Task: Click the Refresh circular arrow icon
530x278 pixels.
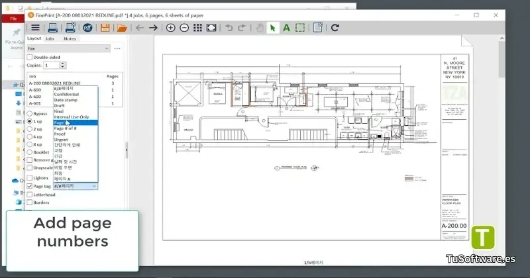Action: coord(335,28)
